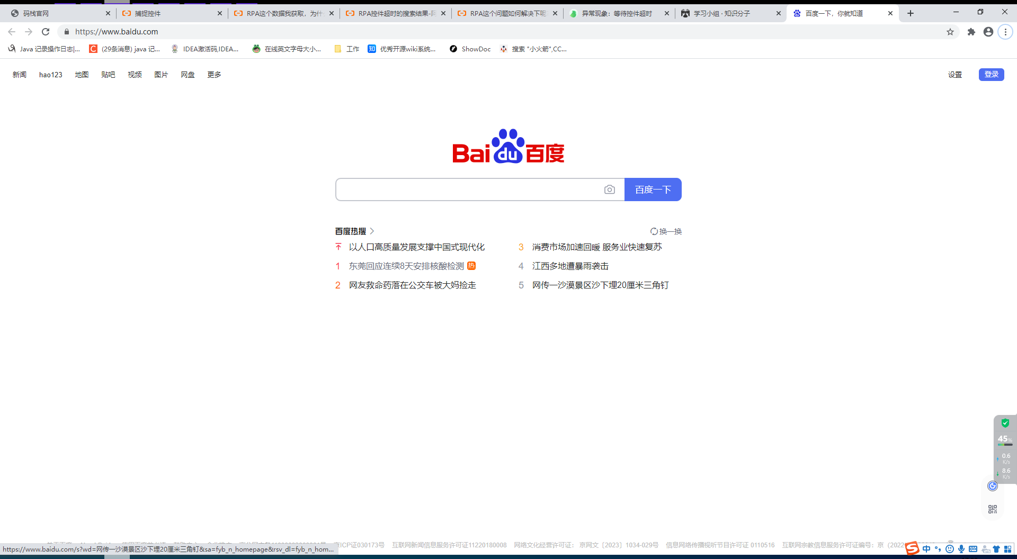1017x559 pixels.
Task: Expand the 更多 menu
Action: (214, 75)
